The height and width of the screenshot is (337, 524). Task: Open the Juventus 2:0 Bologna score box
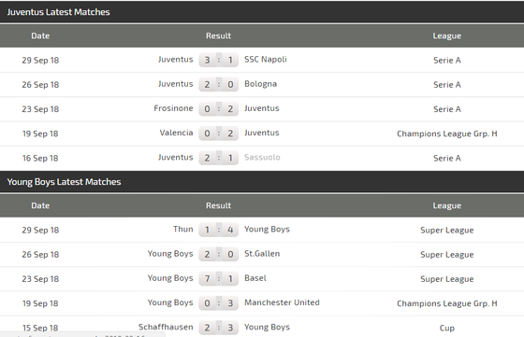tap(219, 84)
